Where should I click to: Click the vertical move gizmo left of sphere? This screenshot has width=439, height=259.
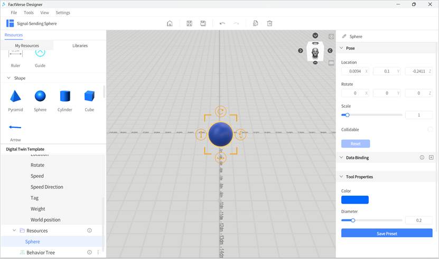click(x=201, y=135)
